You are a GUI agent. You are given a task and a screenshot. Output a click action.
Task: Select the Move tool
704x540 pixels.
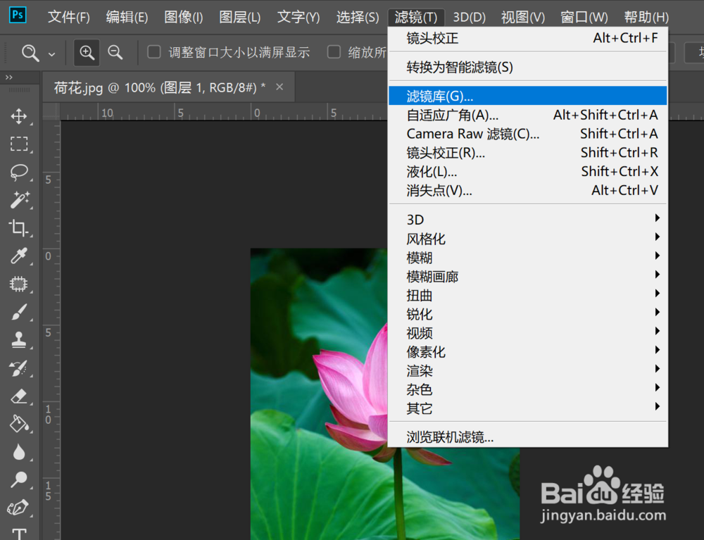coord(20,116)
